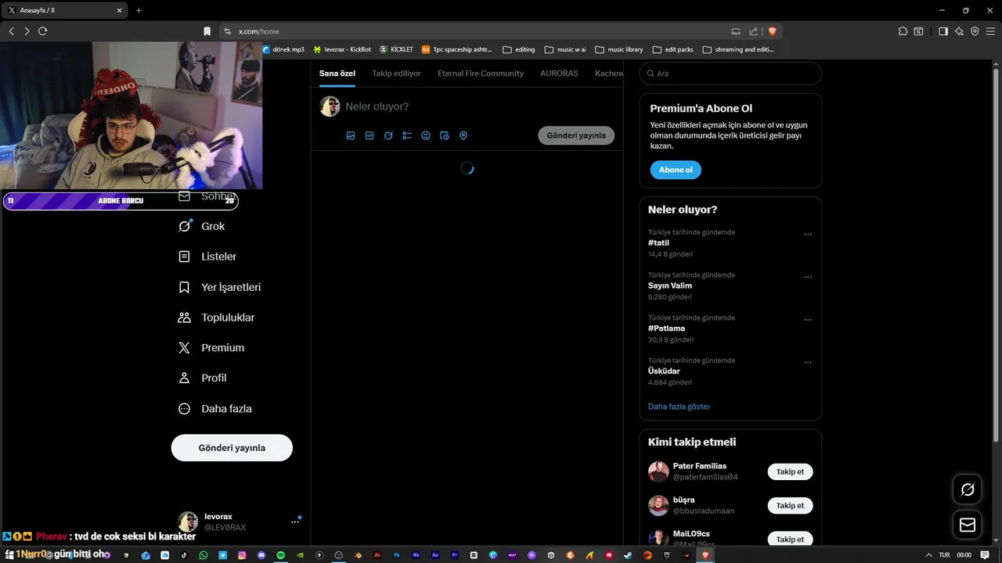The width and height of the screenshot is (1002, 563).
Task: Open the browser extensions puzzle icon
Action: pos(903,31)
